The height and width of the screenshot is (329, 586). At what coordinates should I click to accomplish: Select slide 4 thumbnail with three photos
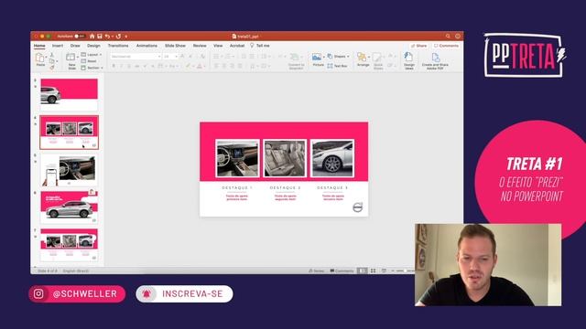pyautogui.click(x=70, y=133)
